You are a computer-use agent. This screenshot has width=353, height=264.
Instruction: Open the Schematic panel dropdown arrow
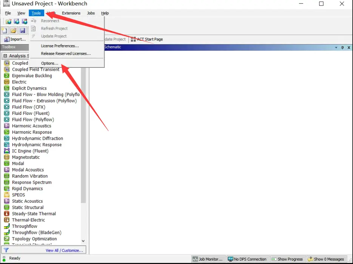coord(336,47)
